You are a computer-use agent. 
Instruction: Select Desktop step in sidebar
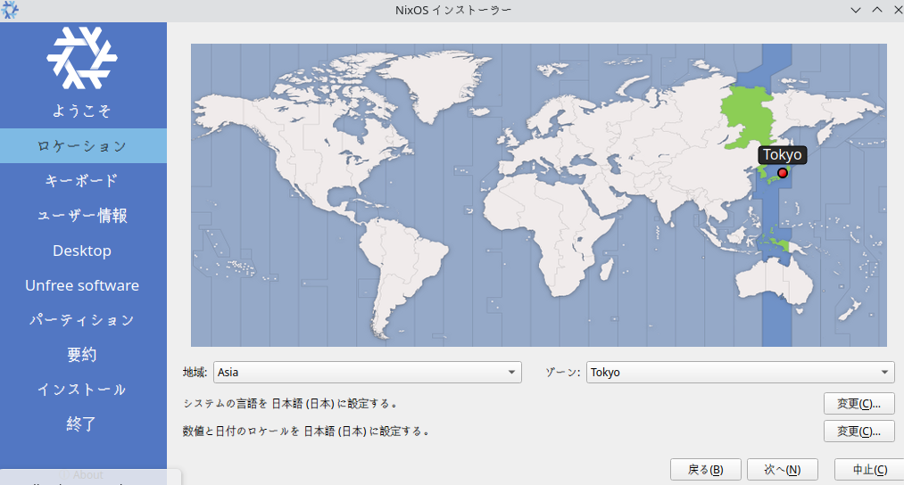pos(83,251)
